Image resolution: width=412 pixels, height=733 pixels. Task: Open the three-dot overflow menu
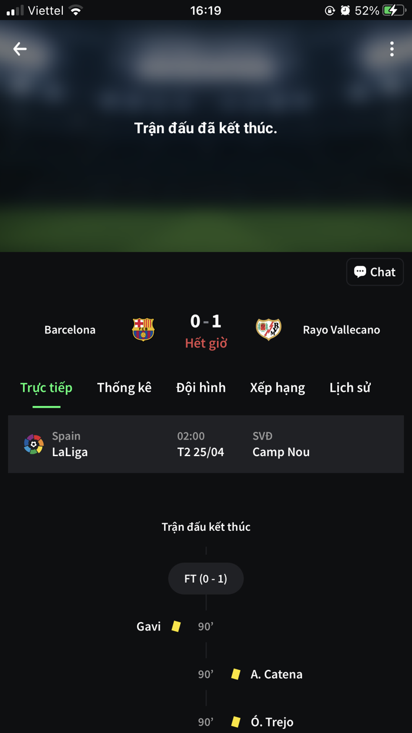(392, 49)
